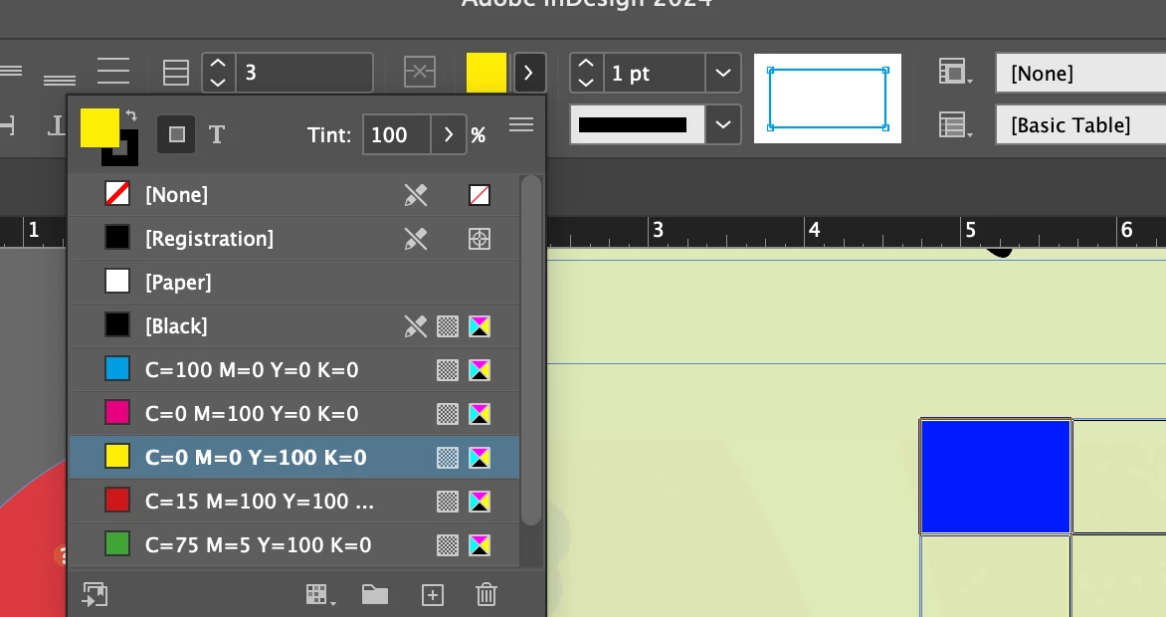Screen dimensions: 1166x617
Task: Click the CMYK mode icon on cyan swatch row
Action: [480, 370]
